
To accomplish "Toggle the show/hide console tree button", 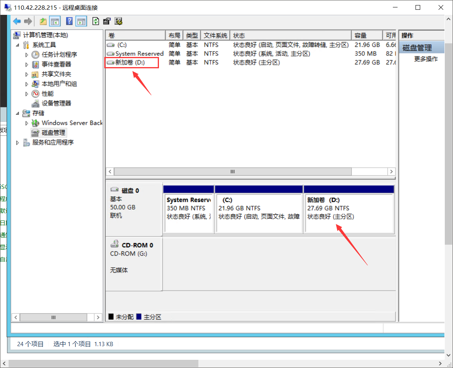I will 55,21.
